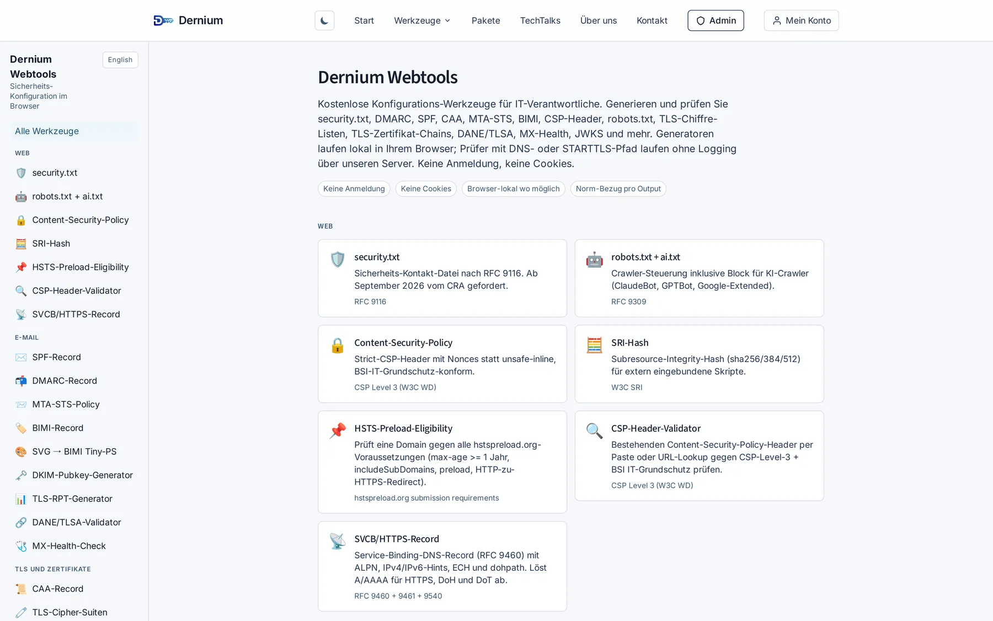Open the SVCB/HTTPS-Record card
Image resolution: width=993 pixels, height=621 pixels.
pos(442,566)
